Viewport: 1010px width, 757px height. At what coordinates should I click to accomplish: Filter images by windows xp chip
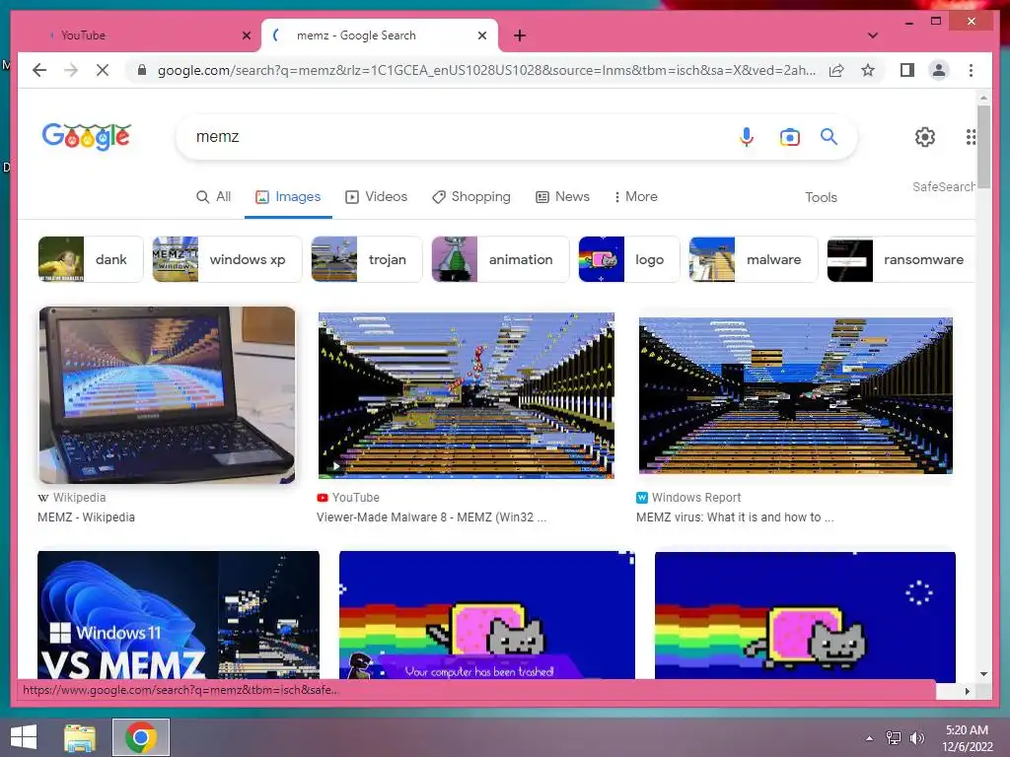(x=227, y=259)
